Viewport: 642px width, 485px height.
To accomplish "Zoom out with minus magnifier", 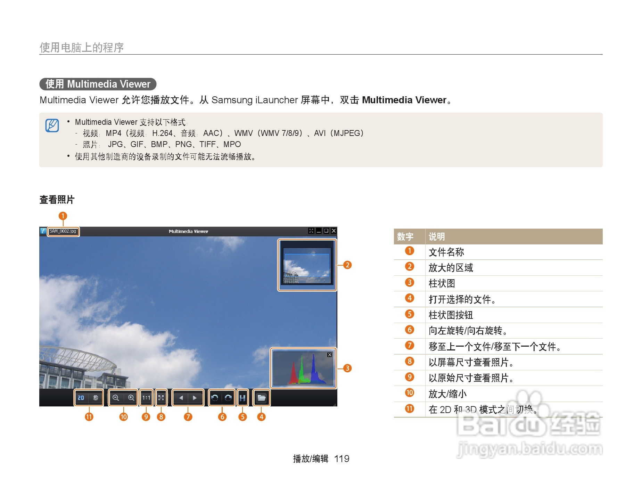I will point(116,398).
